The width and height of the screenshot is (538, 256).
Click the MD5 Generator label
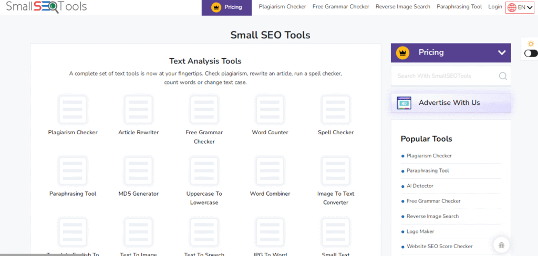[x=139, y=194]
